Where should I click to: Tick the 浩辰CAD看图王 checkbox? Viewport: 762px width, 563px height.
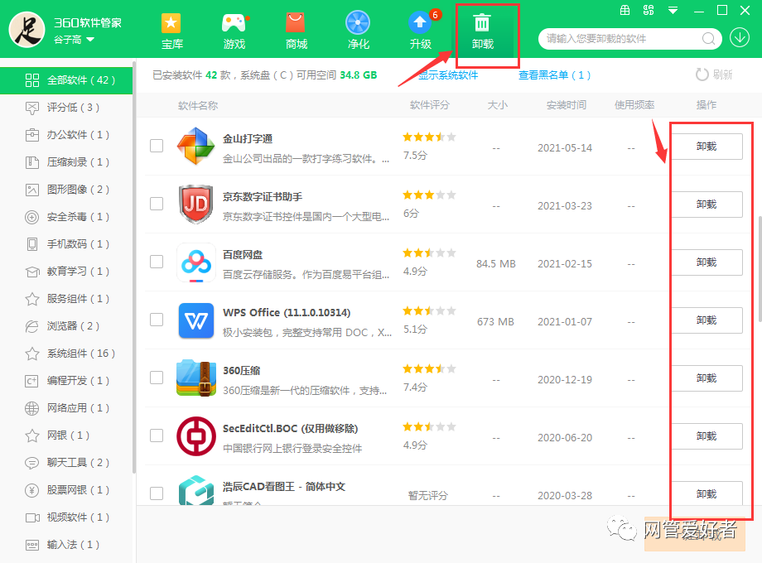click(157, 493)
